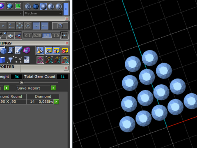The height and width of the screenshot is (148, 197).
Task: Close the gem reporter panel
Action: pos(66,68)
